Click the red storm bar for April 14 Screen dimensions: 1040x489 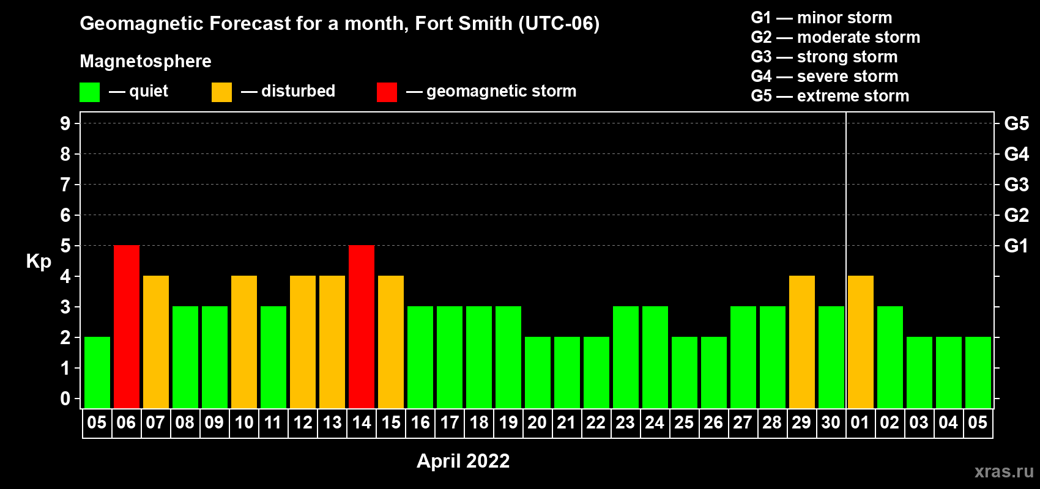coord(362,326)
